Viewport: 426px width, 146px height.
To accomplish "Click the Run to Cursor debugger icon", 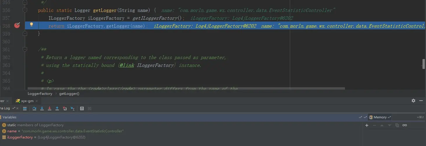I will pyautogui.click(x=73, y=108).
